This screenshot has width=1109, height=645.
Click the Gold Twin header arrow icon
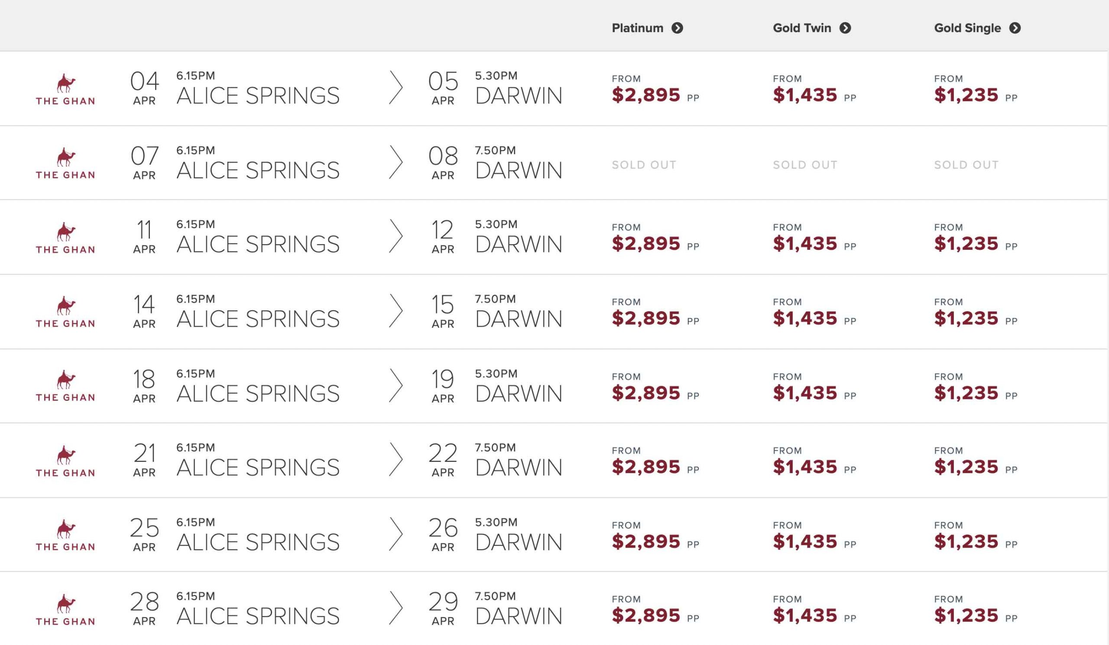pos(845,28)
